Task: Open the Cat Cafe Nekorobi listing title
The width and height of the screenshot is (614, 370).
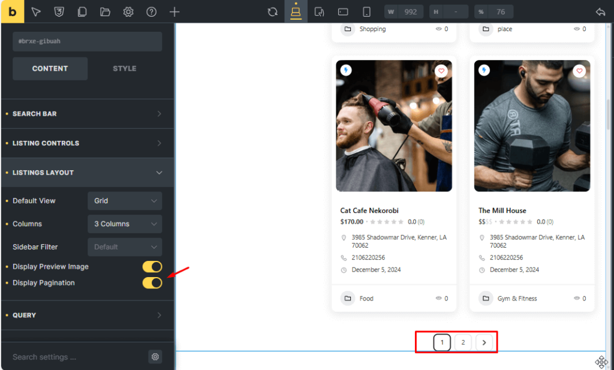Action: click(x=369, y=210)
